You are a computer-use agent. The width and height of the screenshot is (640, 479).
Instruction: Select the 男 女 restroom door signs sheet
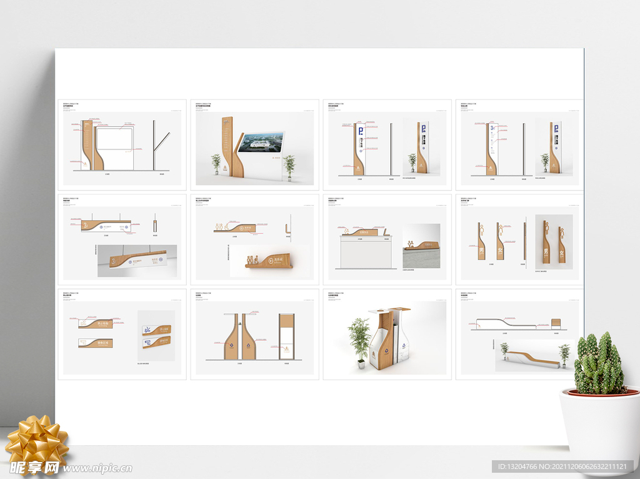coord(519,239)
